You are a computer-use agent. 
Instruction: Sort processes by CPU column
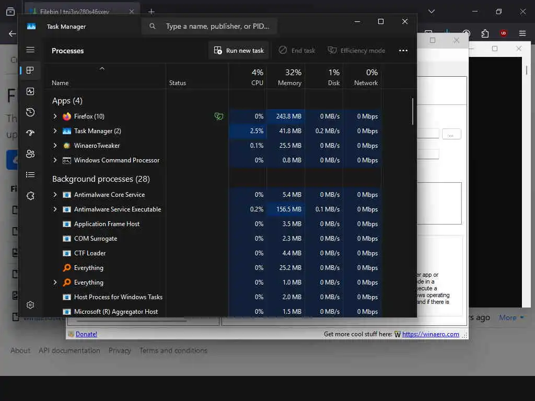[x=247, y=76]
